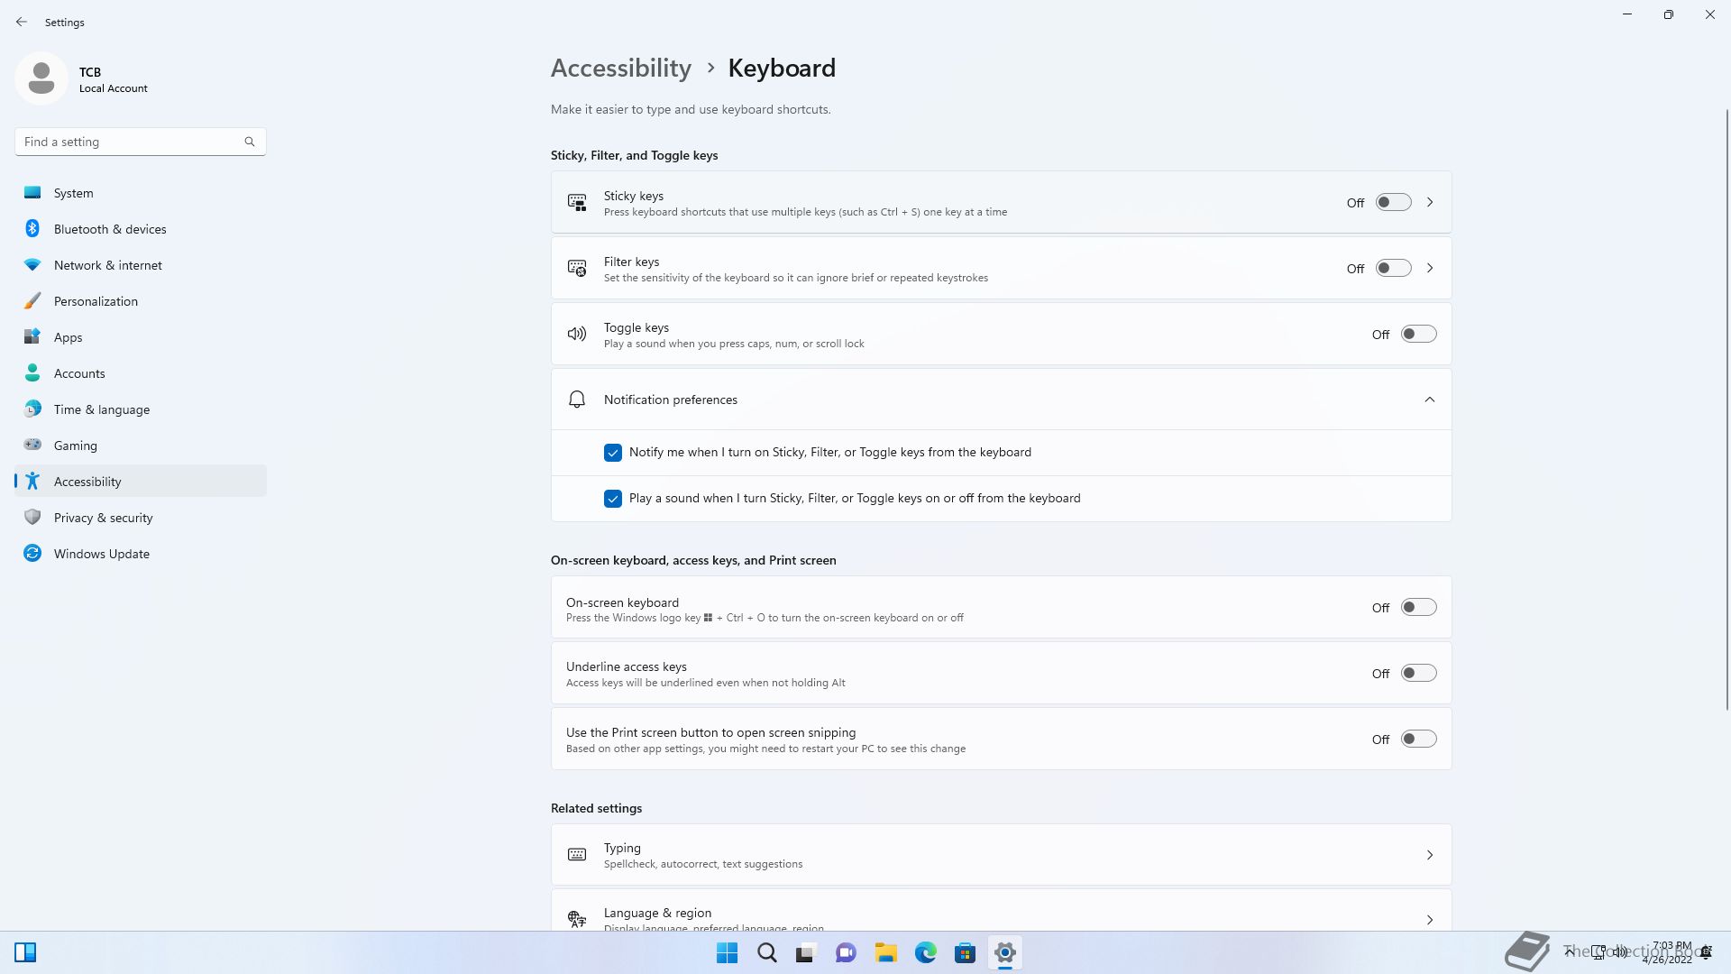Enable the On-screen keyboard switch

[x=1418, y=607]
